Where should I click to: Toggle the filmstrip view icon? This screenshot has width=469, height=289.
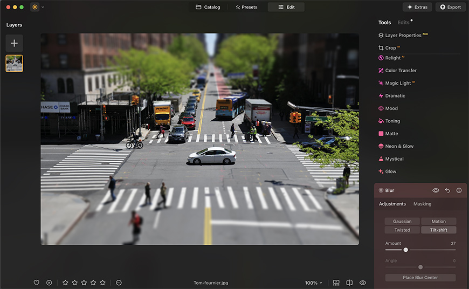[336, 283]
